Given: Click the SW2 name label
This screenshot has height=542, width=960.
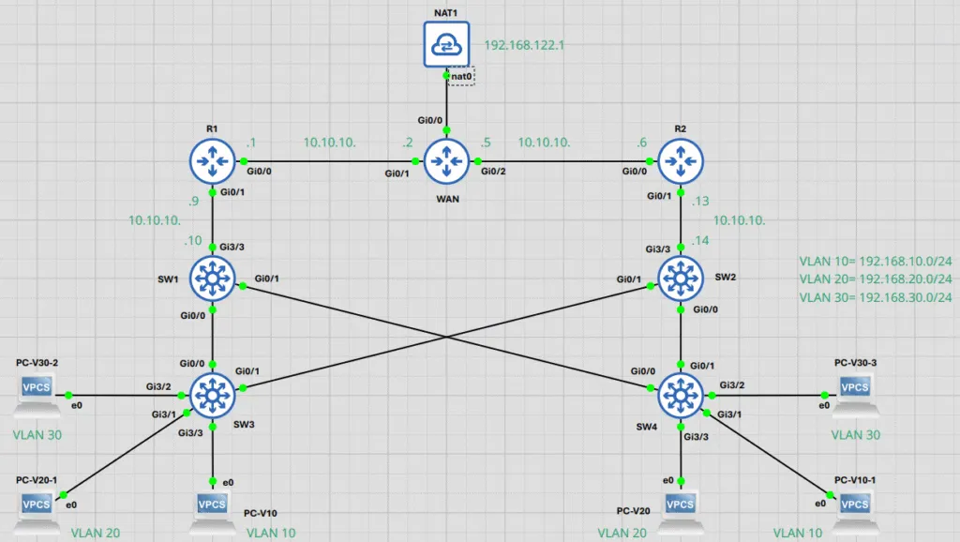Looking at the screenshot, I should click(x=726, y=277).
